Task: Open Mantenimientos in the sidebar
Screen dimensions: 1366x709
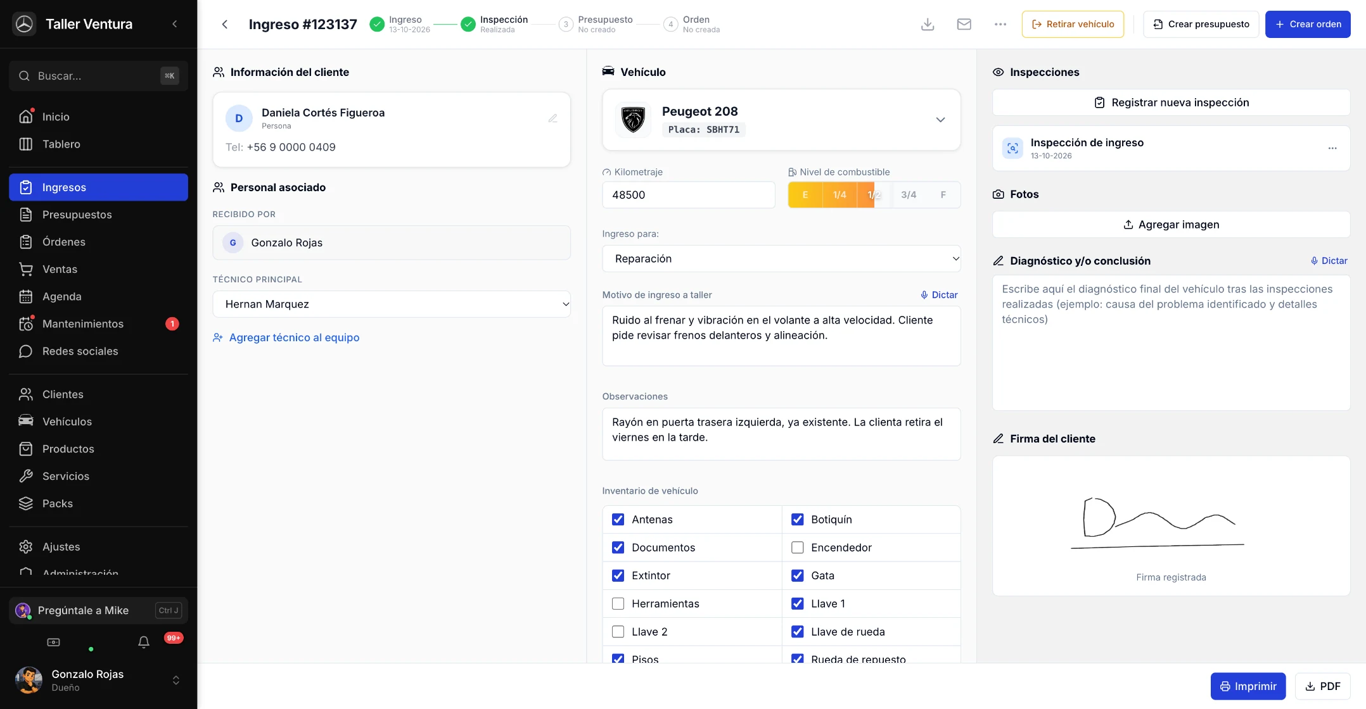Action: click(x=98, y=323)
